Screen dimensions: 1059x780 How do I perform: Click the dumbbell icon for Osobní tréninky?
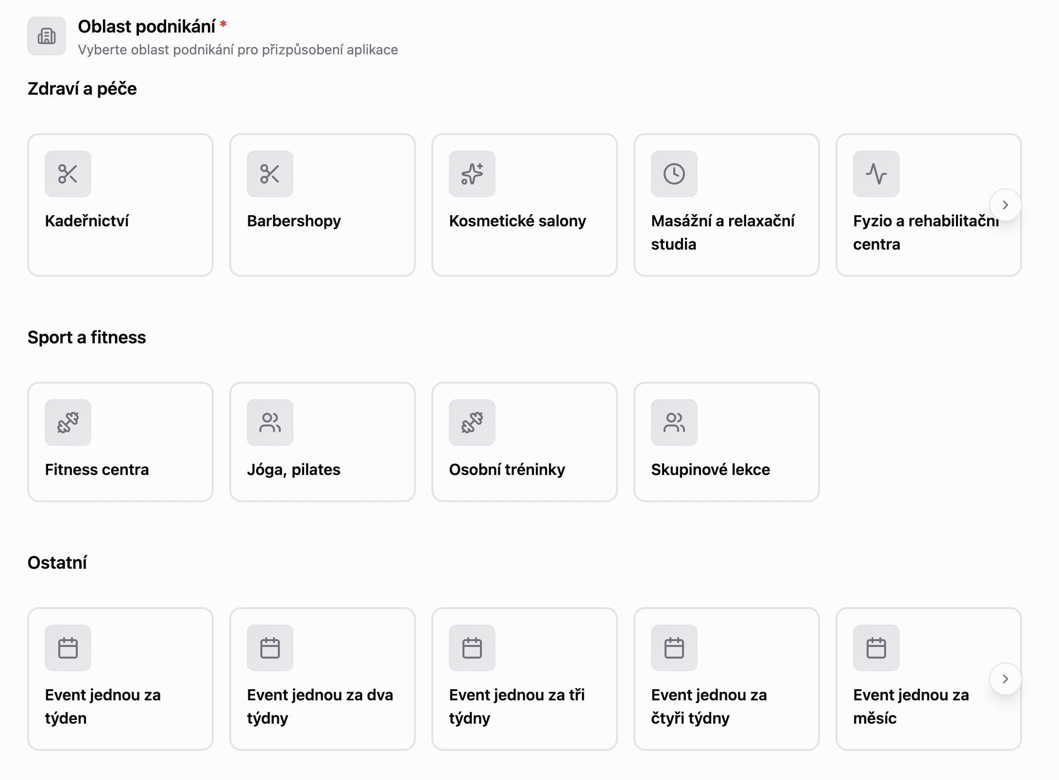click(472, 423)
